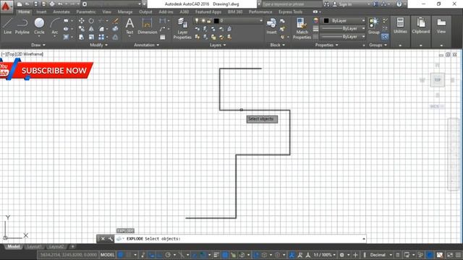Switch to the Output ribbon tab

tap(145, 12)
